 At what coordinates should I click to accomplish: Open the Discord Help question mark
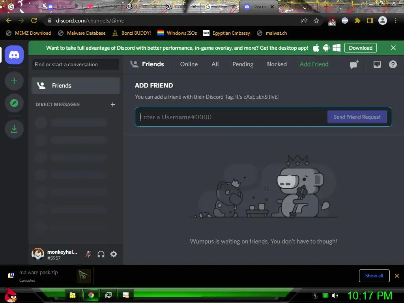393,64
